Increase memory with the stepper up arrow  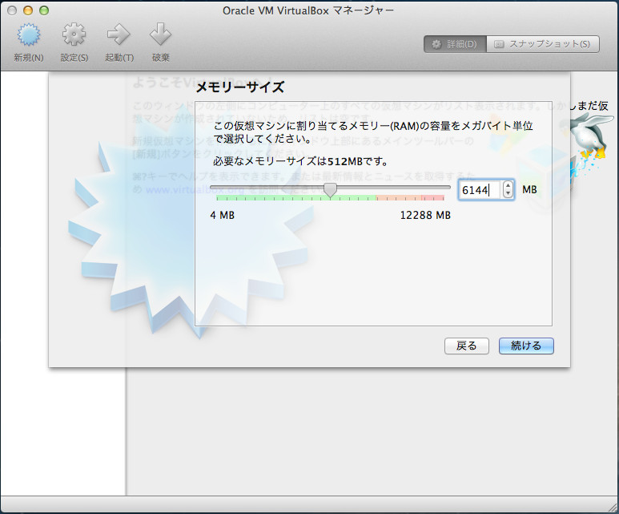click(x=508, y=185)
